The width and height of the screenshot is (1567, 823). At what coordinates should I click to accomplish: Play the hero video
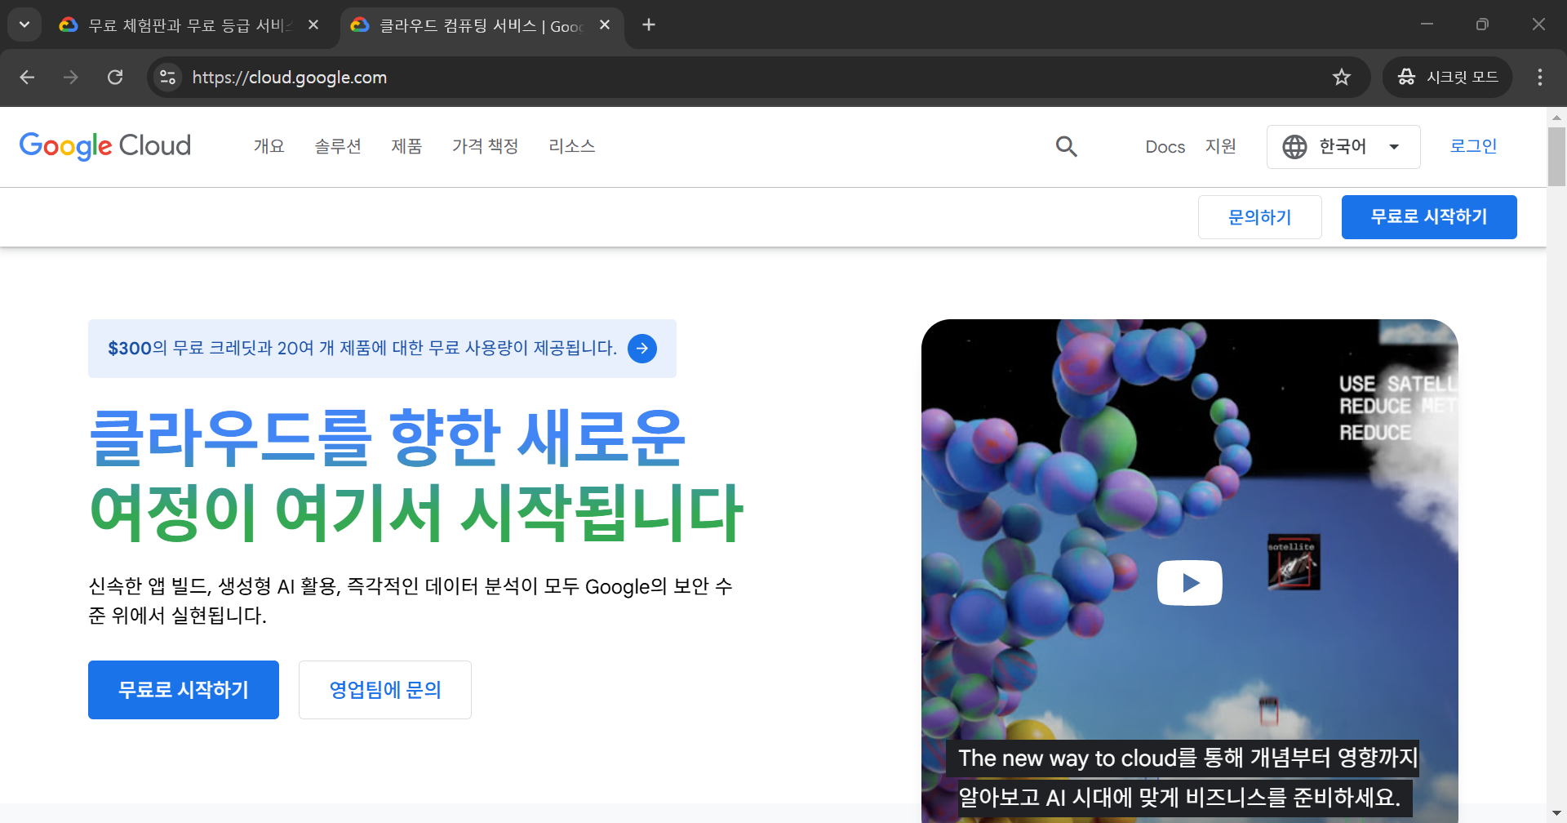click(x=1189, y=583)
